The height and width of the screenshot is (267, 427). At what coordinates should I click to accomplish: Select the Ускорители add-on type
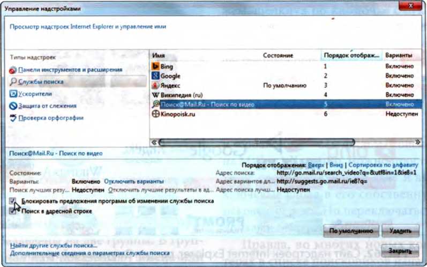(36, 93)
